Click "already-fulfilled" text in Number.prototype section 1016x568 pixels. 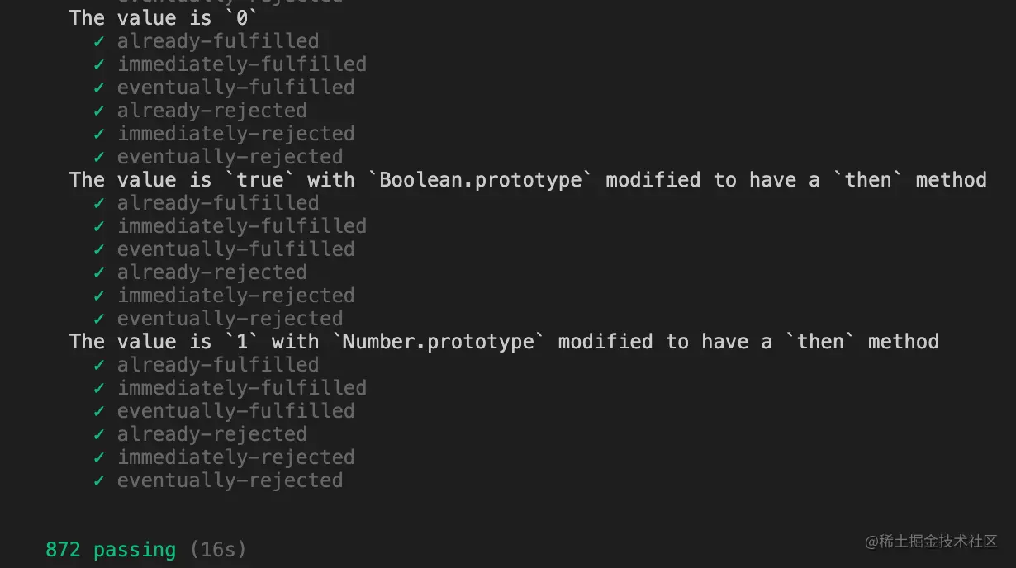(218, 365)
